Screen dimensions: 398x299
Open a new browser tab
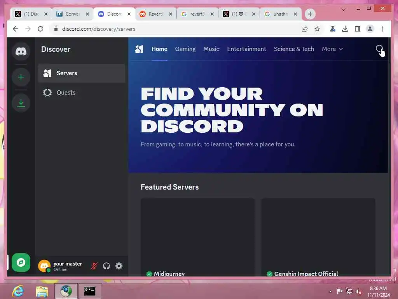[x=310, y=14]
